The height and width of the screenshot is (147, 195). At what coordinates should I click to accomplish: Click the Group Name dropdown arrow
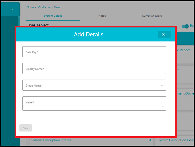tap(162, 85)
